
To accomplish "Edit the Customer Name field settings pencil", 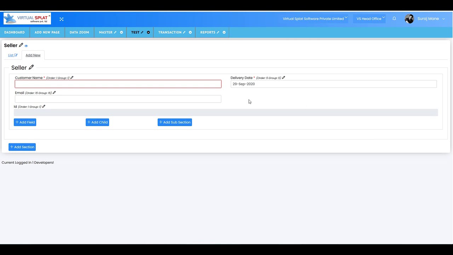I will tap(72, 78).
